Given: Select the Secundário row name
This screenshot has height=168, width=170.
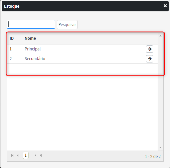Looking at the screenshot, I should (x=35, y=59).
